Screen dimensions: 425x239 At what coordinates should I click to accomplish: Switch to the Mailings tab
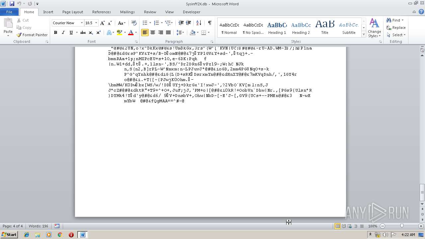(x=127, y=12)
